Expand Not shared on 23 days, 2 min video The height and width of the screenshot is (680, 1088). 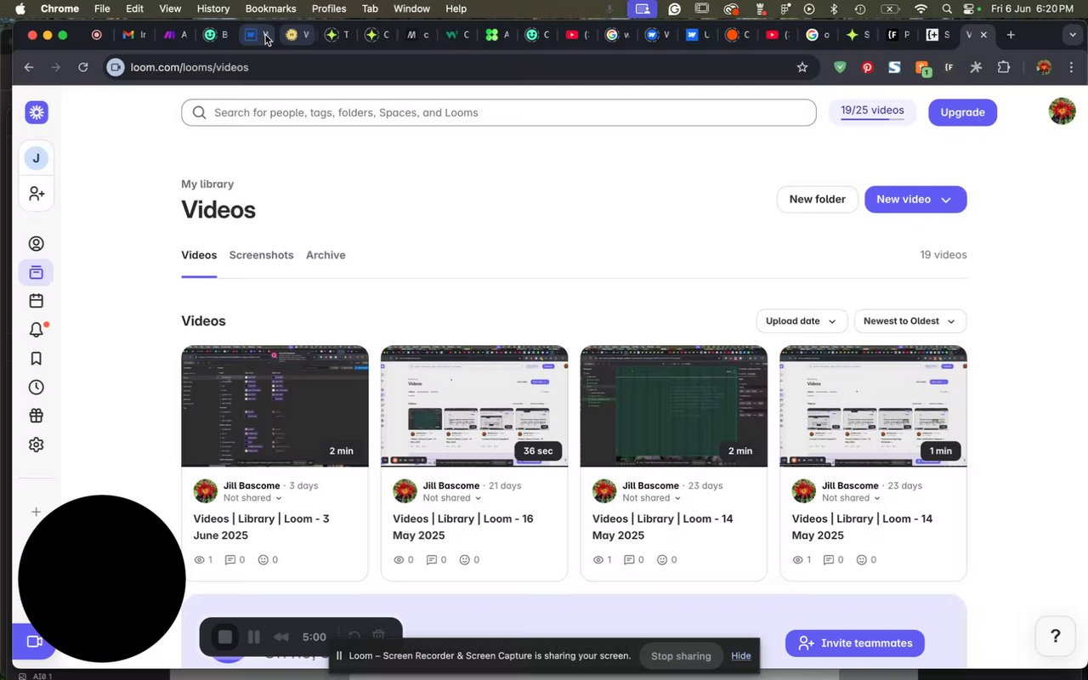(x=652, y=498)
